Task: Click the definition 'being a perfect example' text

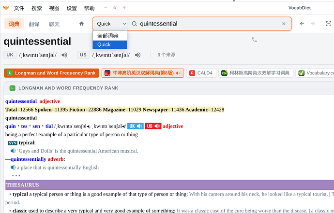Action: [72, 134]
